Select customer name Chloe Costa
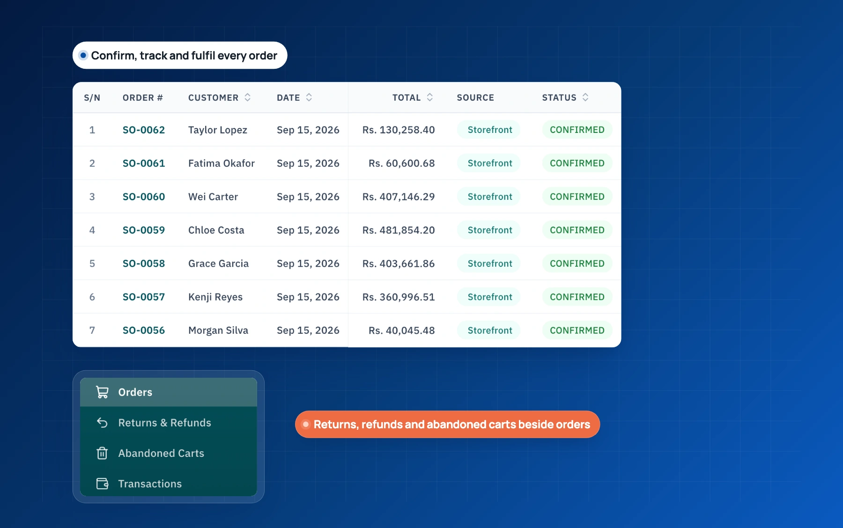The width and height of the screenshot is (843, 528). pyautogui.click(x=216, y=230)
